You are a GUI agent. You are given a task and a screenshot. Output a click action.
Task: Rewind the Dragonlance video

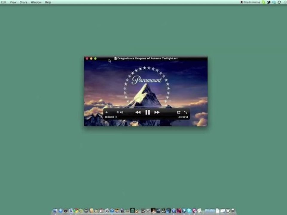tap(138, 112)
